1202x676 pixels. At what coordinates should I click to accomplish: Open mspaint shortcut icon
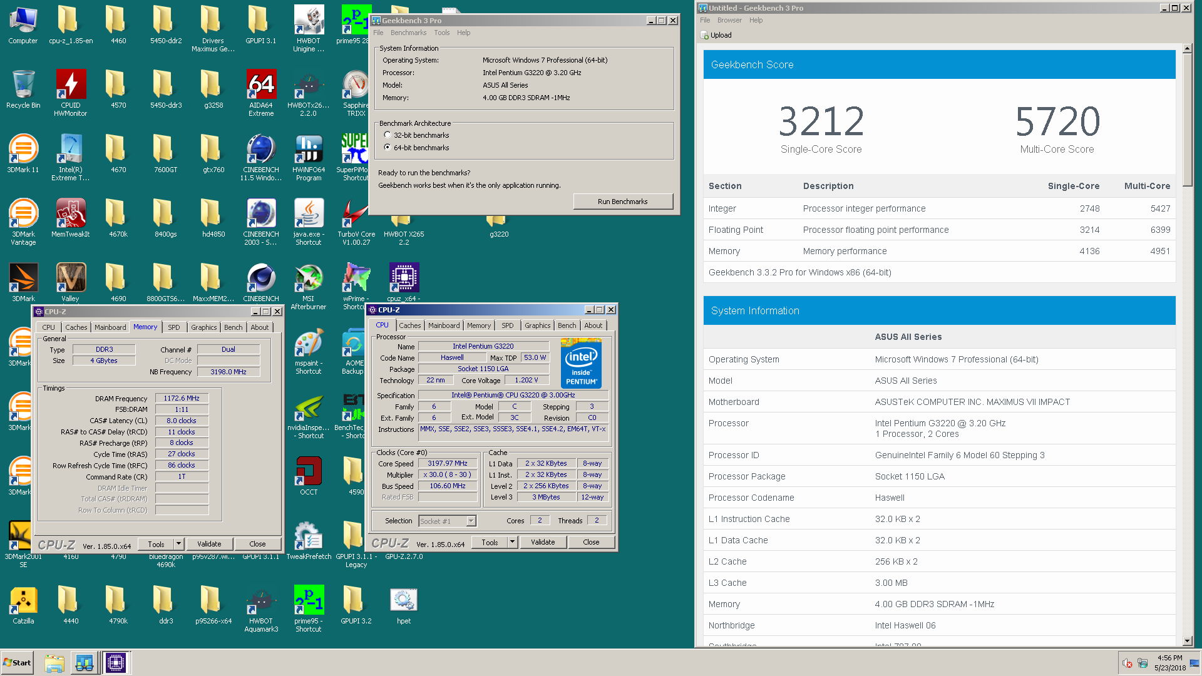click(309, 351)
